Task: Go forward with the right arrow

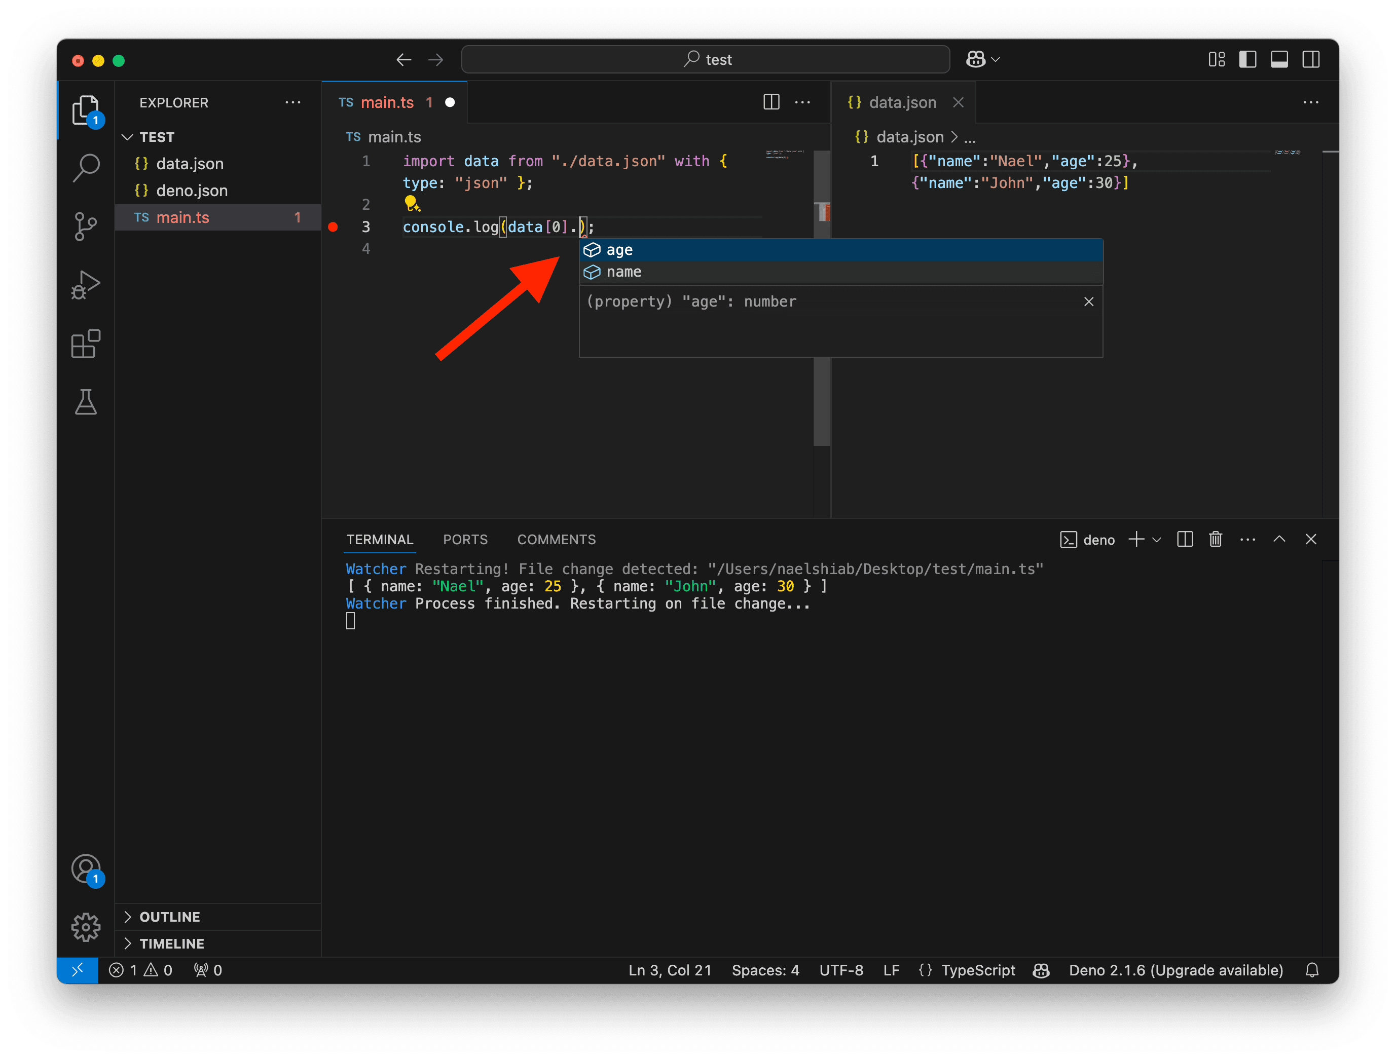Action: (x=435, y=60)
